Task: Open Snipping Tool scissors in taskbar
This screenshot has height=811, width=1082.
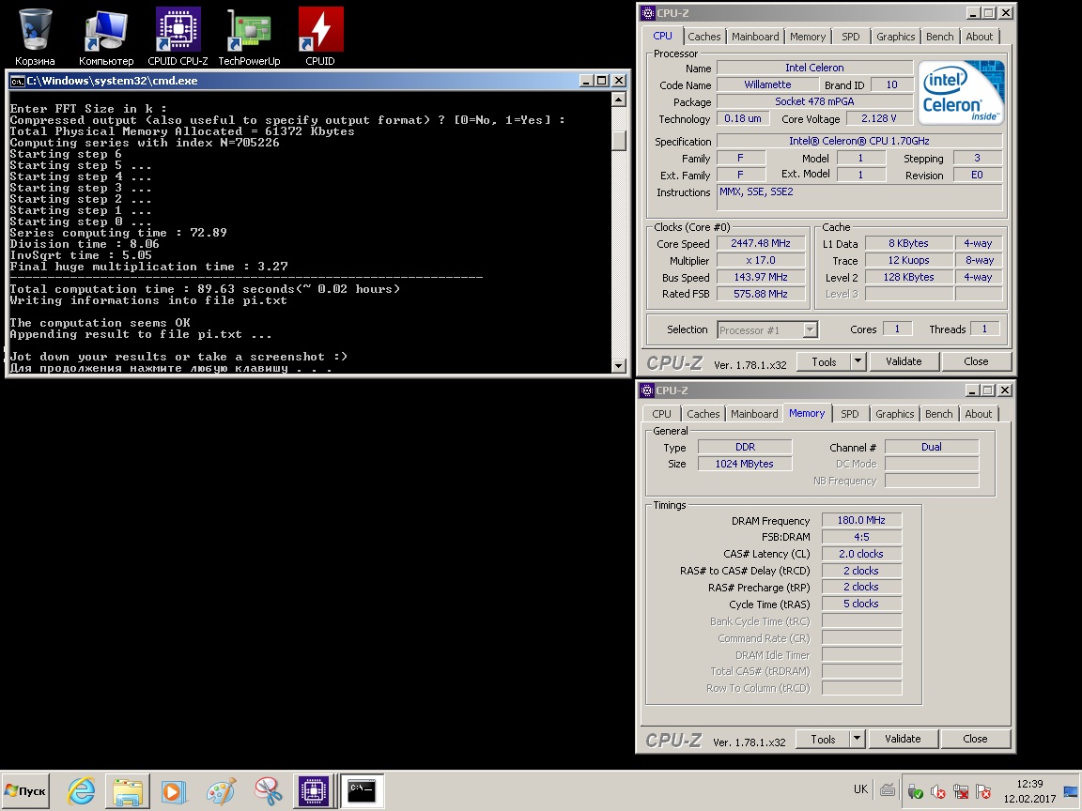Action: pos(268,790)
